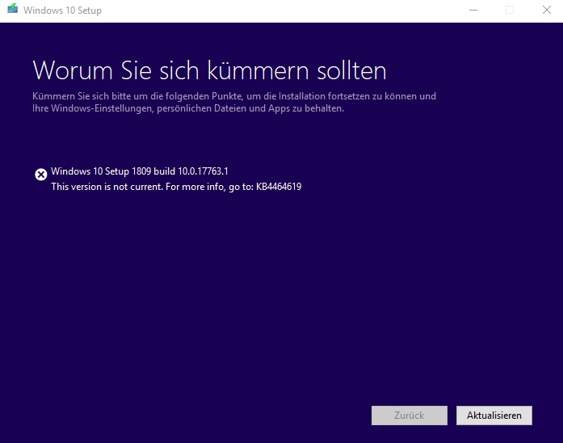Click the Aktualisieren button
This screenshot has width=563, height=443.
[494, 416]
